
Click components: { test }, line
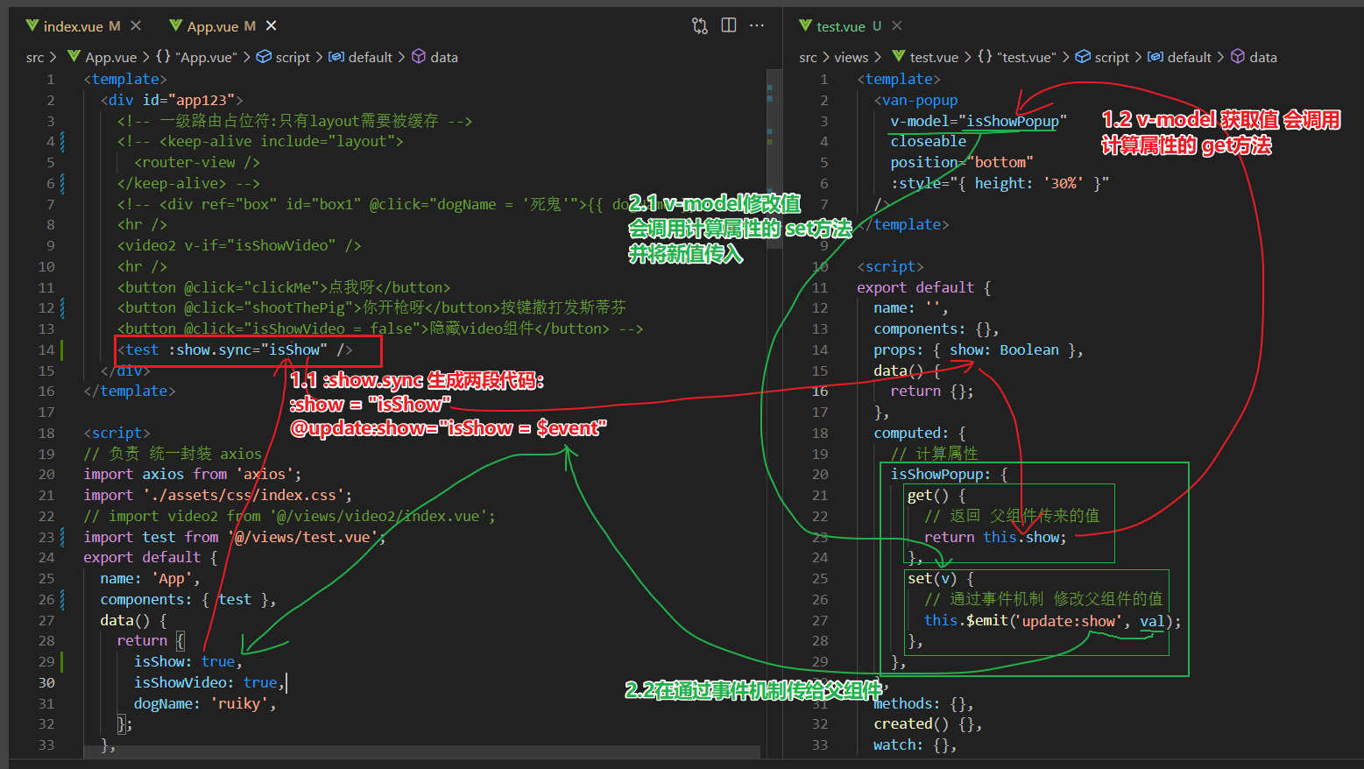tap(188, 599)
